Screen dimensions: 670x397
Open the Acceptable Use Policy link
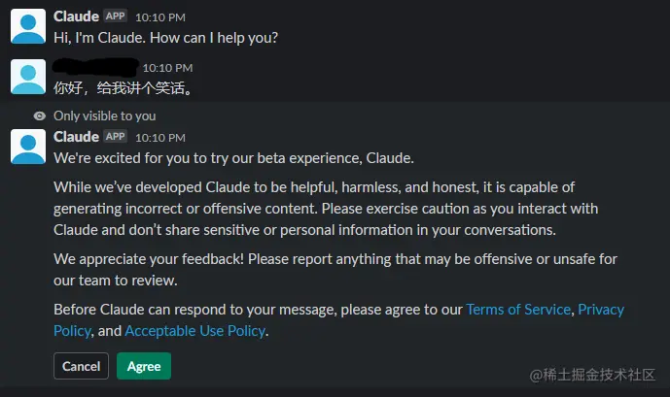coord(194,331)
